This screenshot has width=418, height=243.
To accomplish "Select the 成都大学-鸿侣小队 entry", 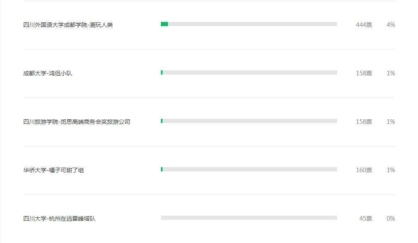I will click(x=48, y=73).
